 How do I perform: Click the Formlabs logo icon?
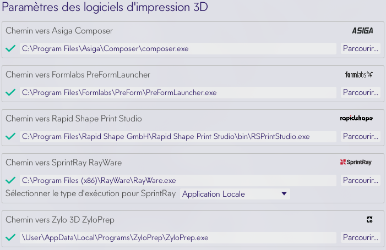click(x=359, y=75)
